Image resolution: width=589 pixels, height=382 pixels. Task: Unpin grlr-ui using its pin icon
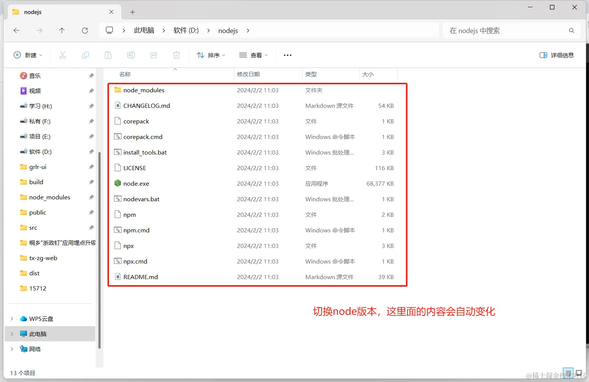(91, 167)
